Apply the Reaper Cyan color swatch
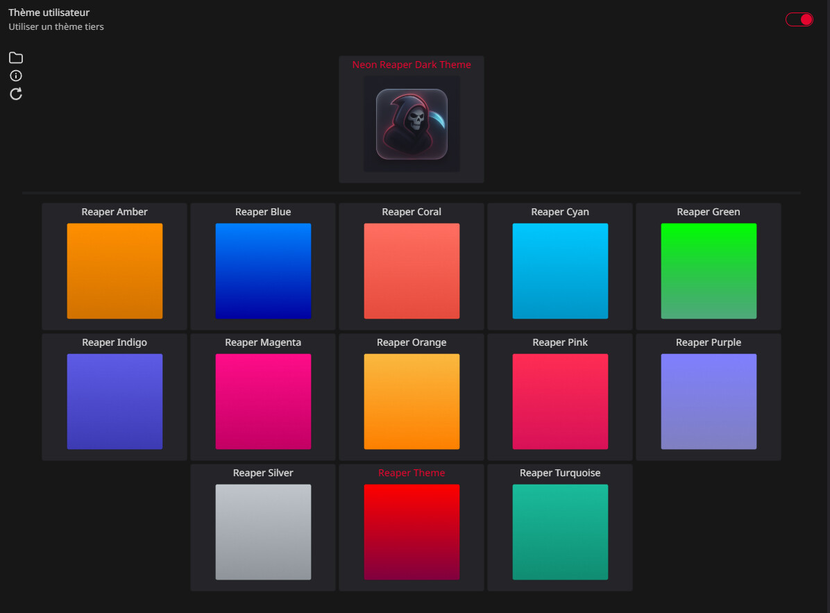This screenshot has width=830, height=613. pyautogui.click(x=560, y=271)
